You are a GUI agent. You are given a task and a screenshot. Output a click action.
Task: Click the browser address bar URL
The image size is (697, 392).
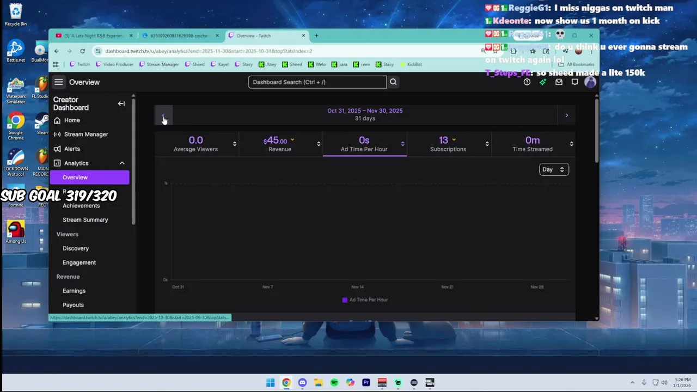coord(209,51)
